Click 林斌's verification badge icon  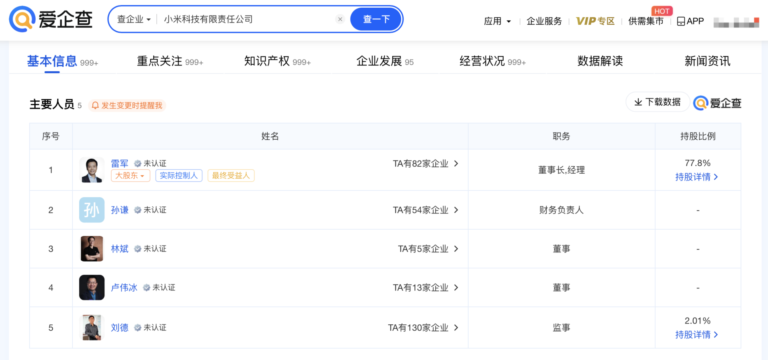[138, 249]
